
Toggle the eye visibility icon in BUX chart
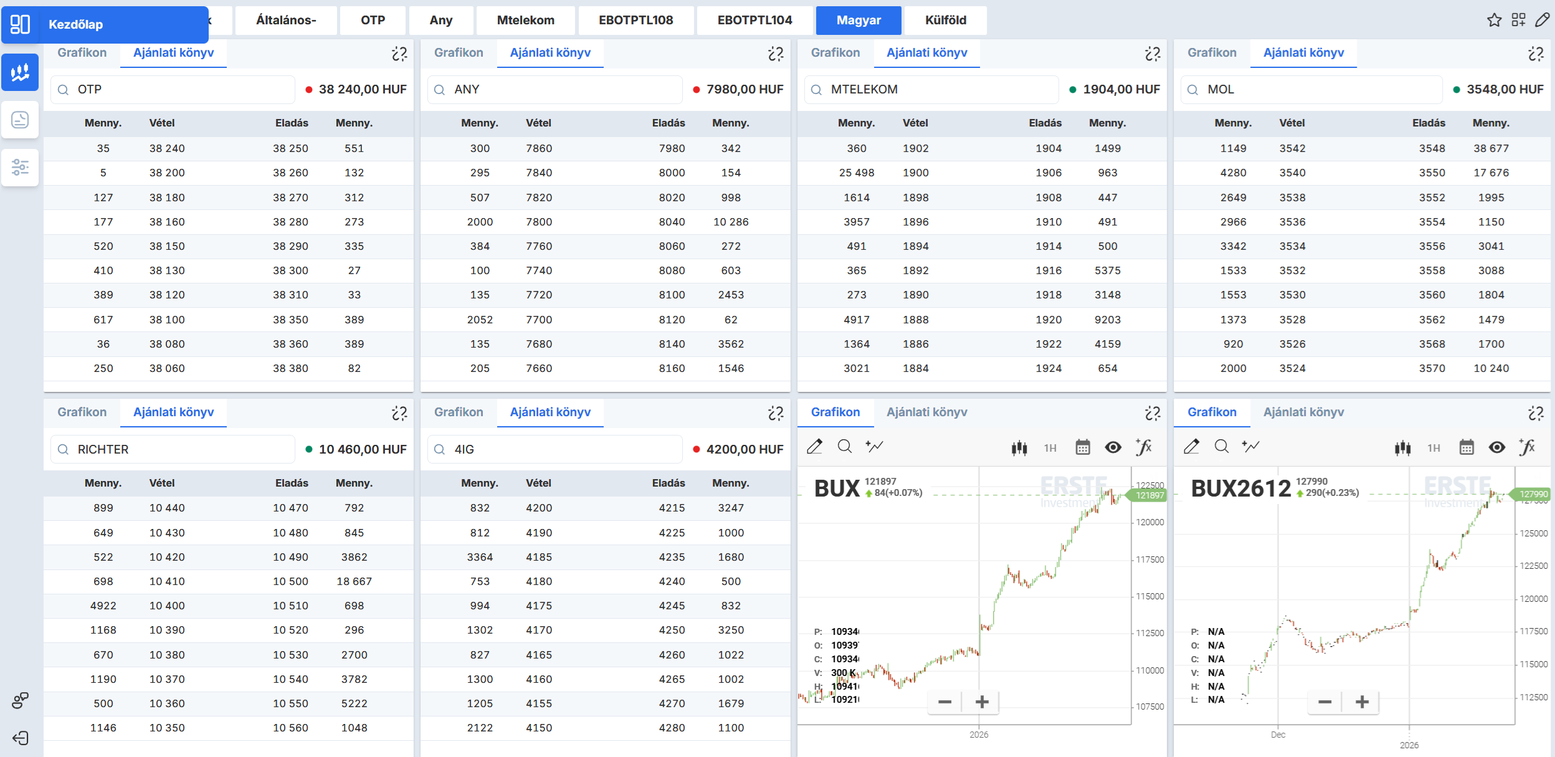coord(1113,447)
